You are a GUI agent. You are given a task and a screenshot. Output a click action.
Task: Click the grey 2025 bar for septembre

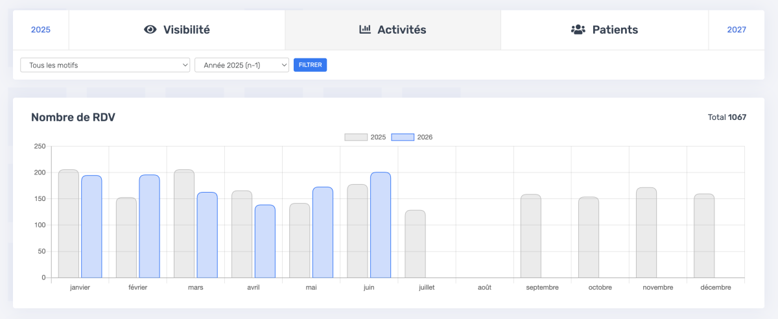[x=531, y=236]
